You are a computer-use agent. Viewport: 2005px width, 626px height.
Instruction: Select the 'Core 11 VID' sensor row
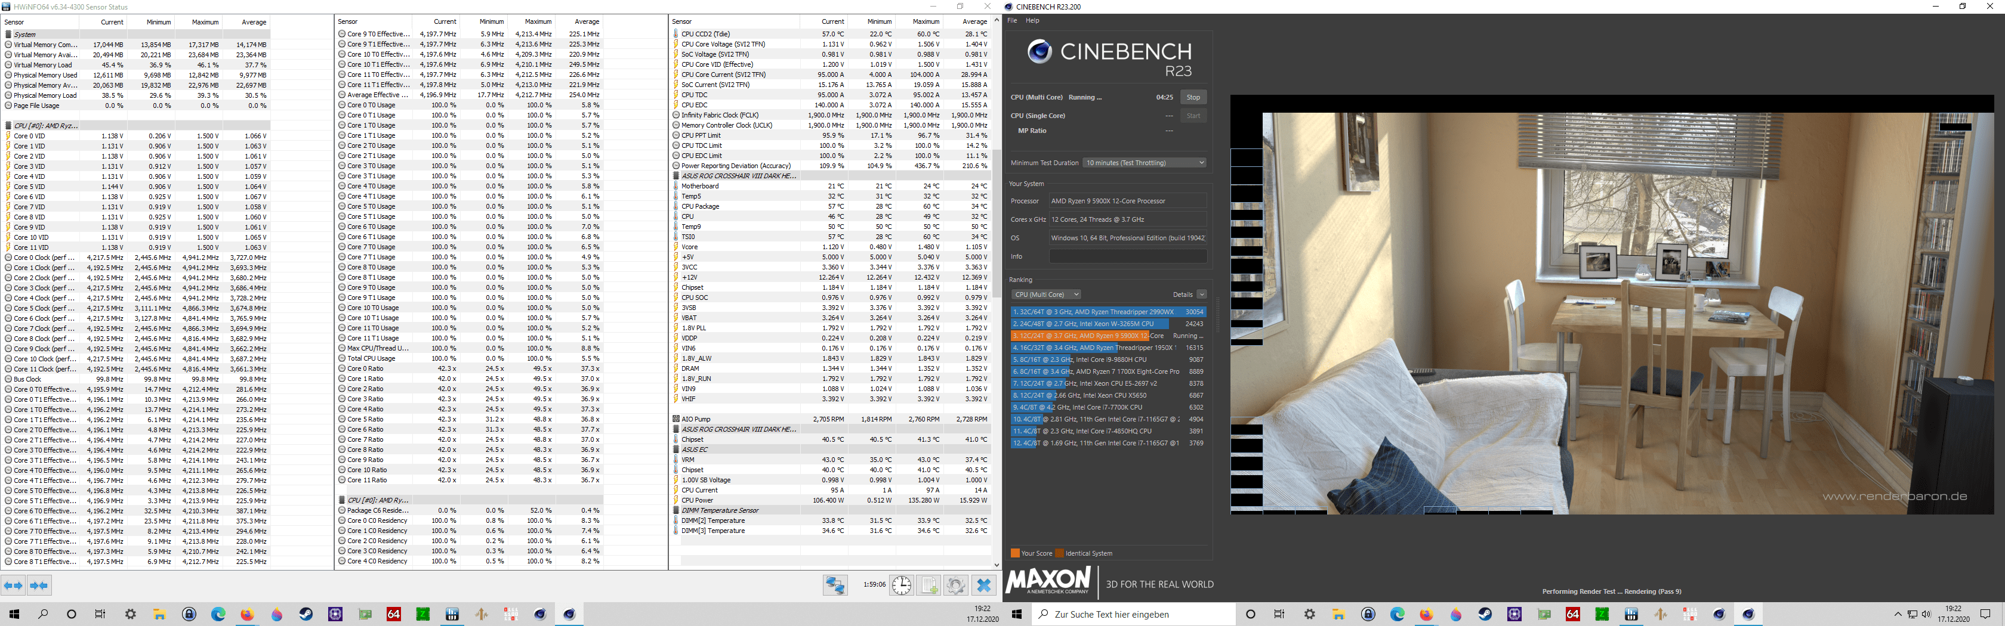click(136, 247)
